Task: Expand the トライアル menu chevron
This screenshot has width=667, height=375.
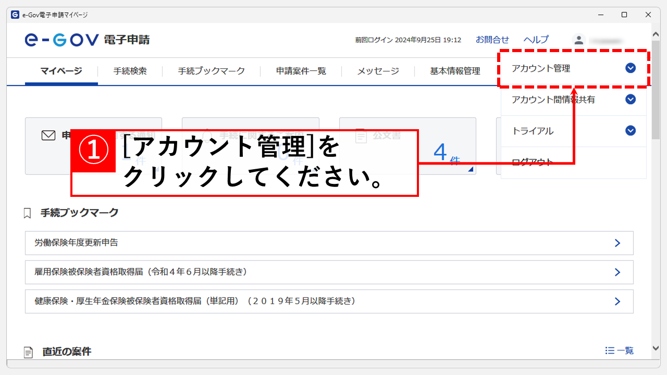Action: tap(631, 131)
